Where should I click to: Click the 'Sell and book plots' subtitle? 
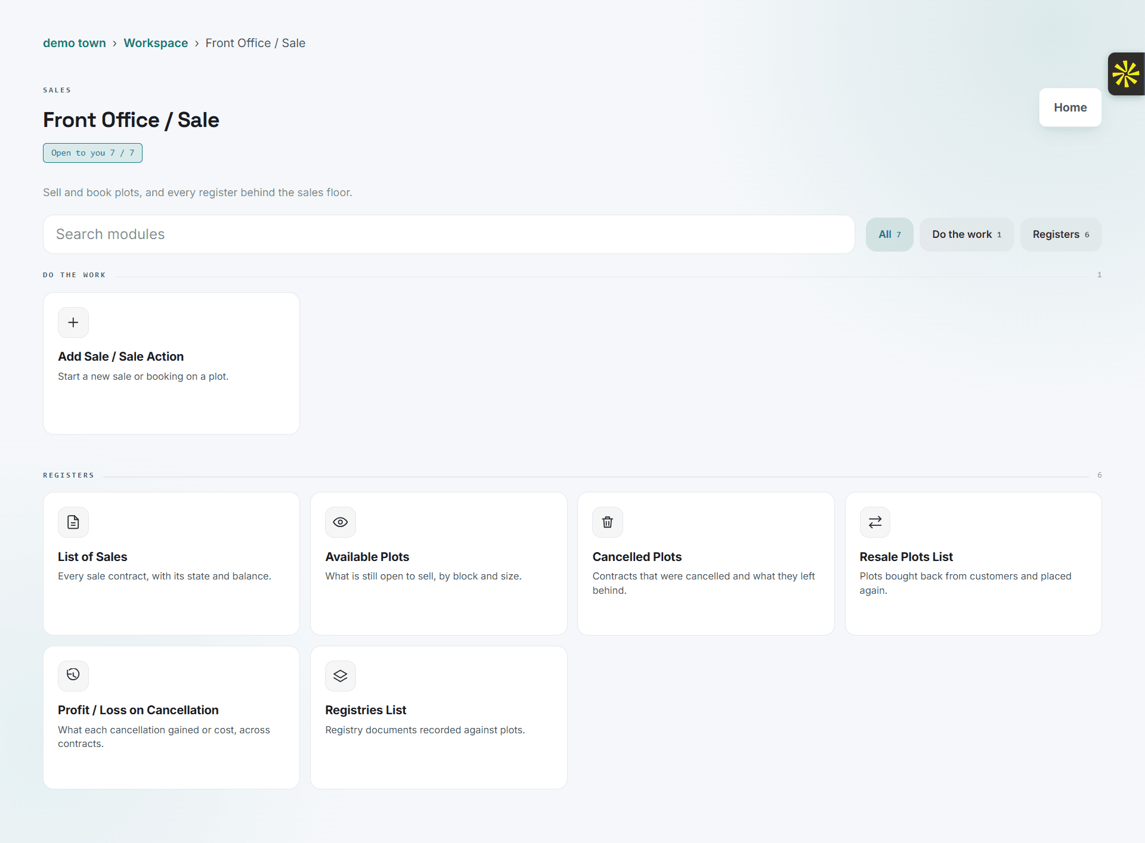(197, 193)
